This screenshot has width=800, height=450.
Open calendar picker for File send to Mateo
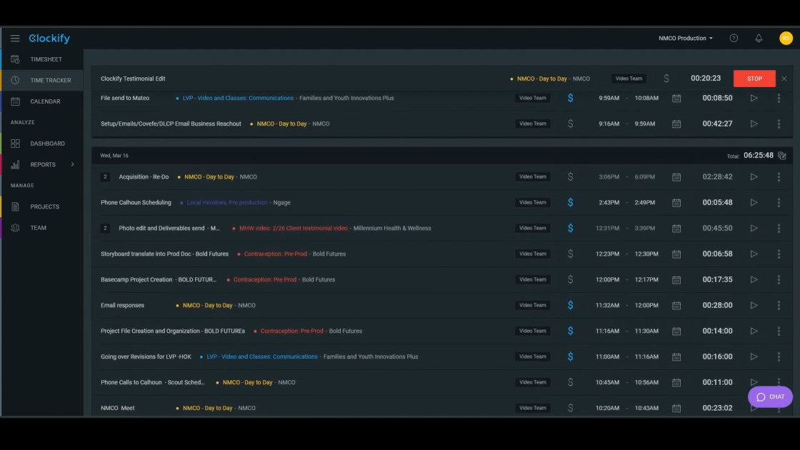pyautogui.click(x=676, y=98)
